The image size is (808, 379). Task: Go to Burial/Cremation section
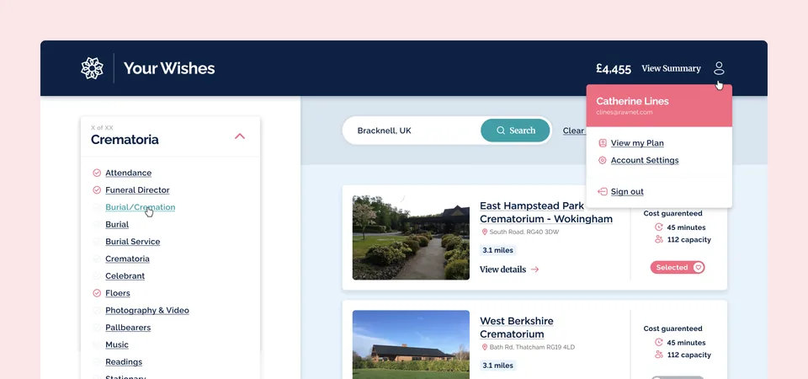click(141, 207)
